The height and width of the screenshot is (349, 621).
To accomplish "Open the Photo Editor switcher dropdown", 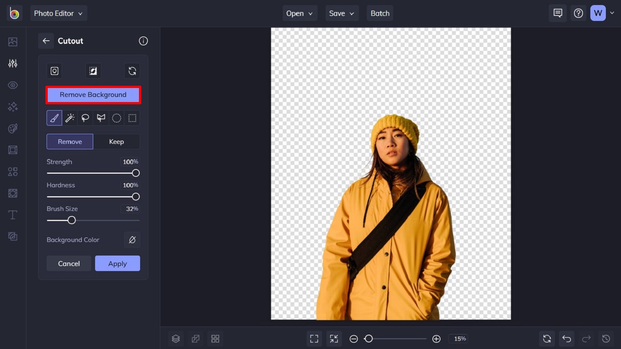I will (x=59, y=13).
